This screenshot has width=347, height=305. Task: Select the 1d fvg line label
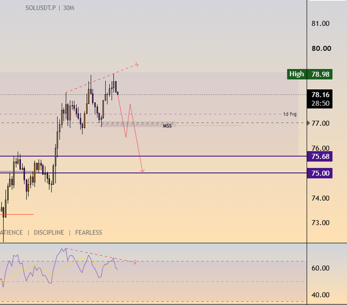(290, 114)
